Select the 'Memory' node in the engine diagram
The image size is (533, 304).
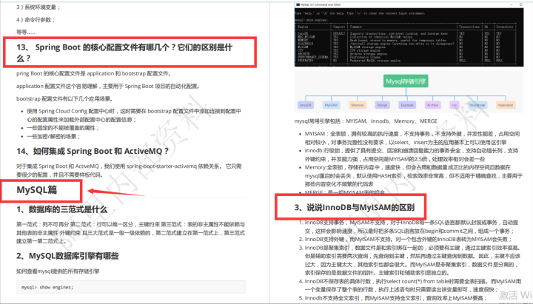click(x=358, y=105)
